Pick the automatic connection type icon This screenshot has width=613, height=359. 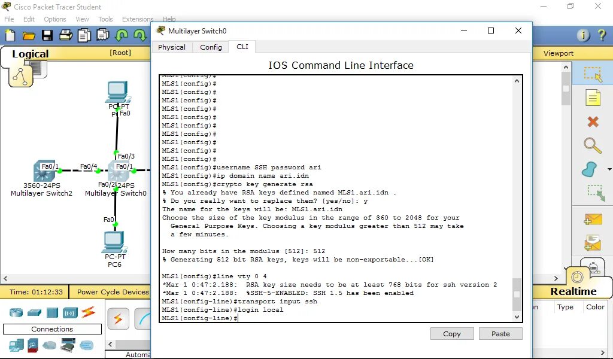pos(118,319)
